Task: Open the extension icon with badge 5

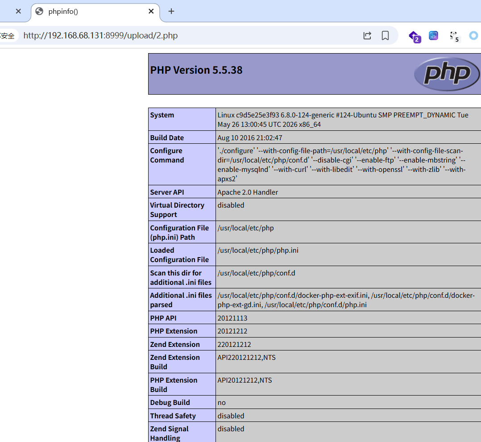Action: point(454,37)
